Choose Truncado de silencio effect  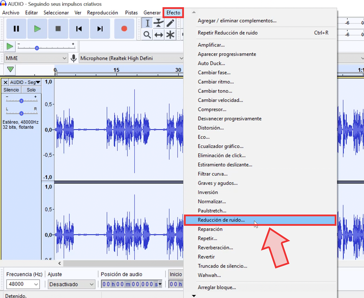pyautogui.click(x=260, y=266)
